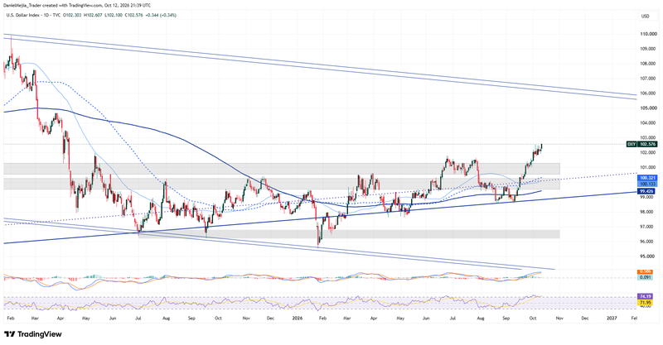Click the 102.000 price axis label

(x=648, y=153)
